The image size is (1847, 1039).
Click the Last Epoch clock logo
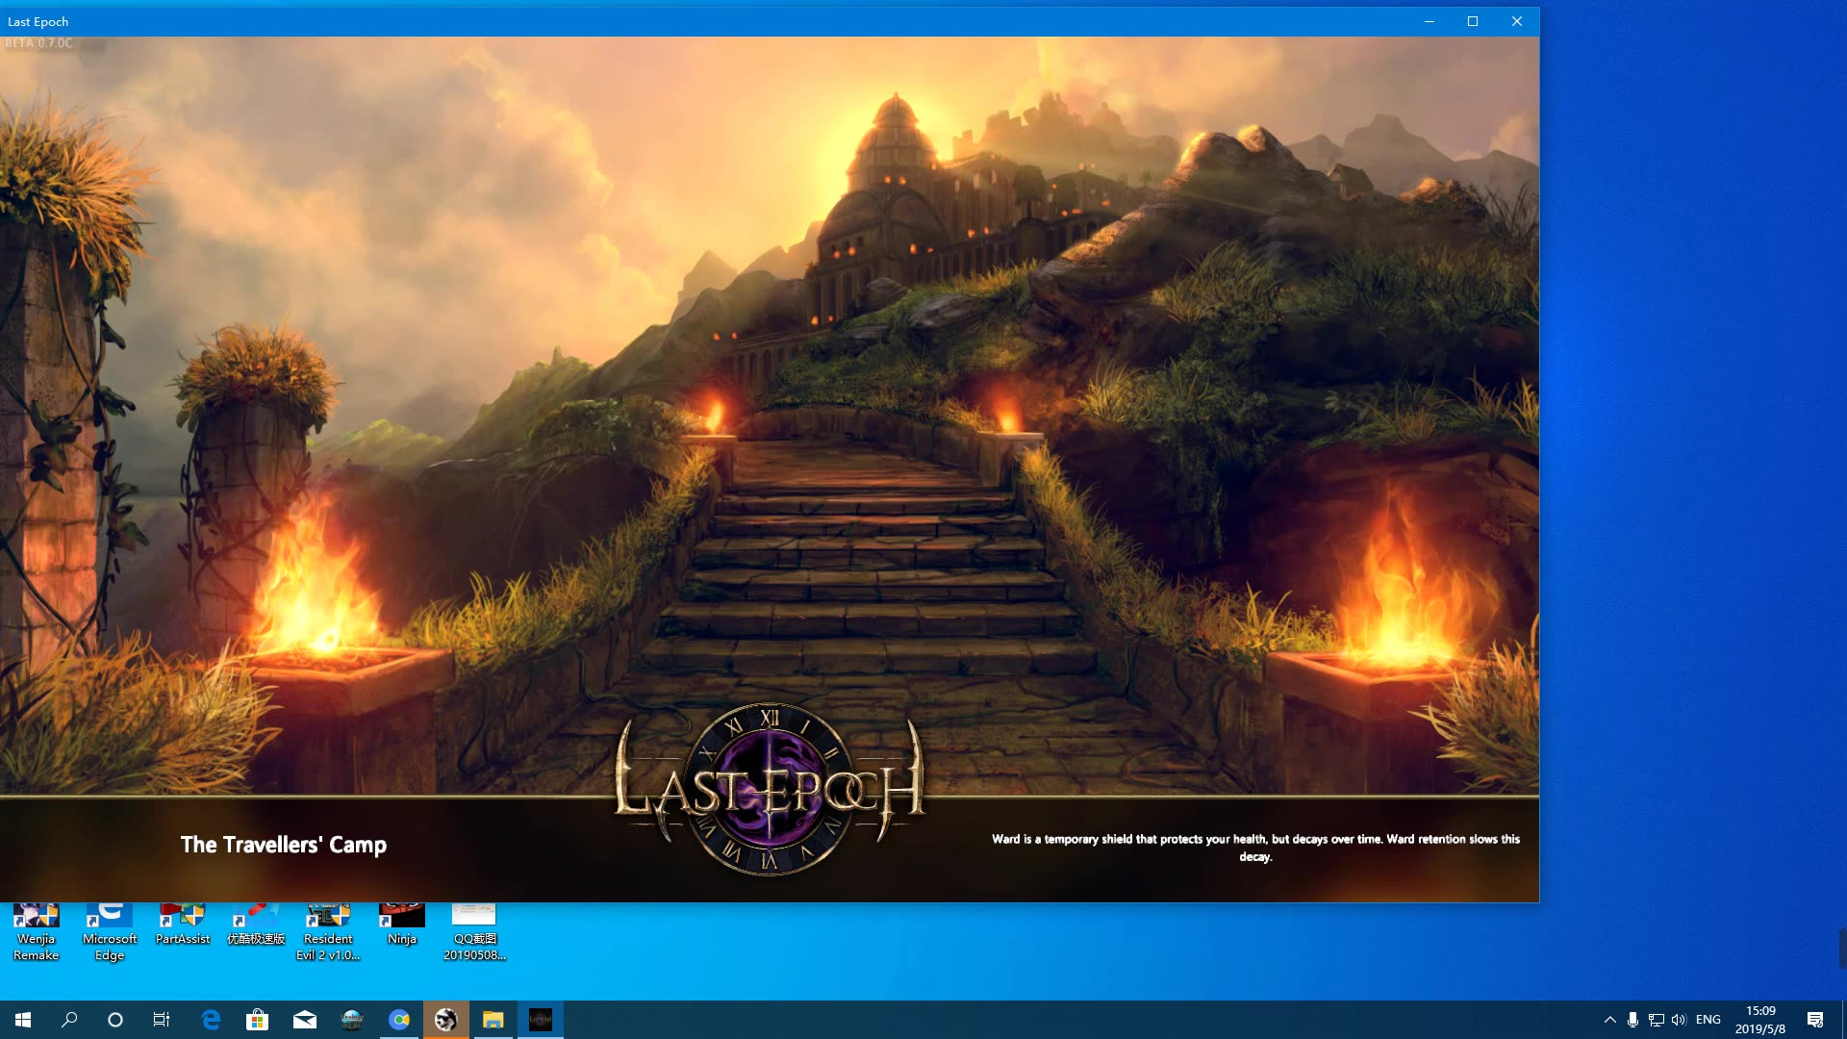770,789
